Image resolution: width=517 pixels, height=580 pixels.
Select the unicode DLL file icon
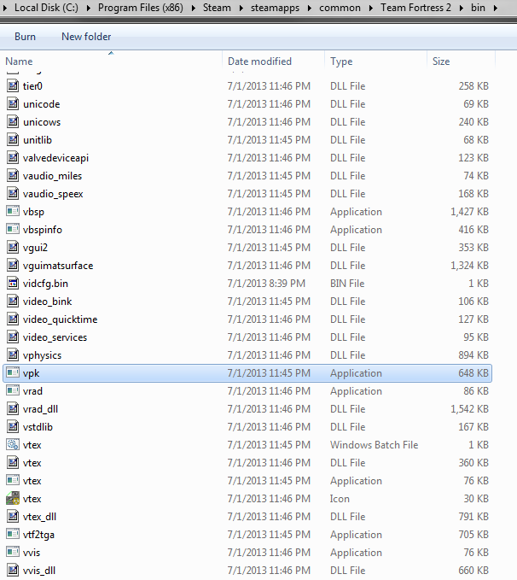click(x=13, y=104)
